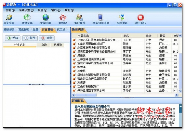The width and height of the screenshot is (185, 131).
Task: Click the name cell 李传智
Action: [x=127, y=90]
